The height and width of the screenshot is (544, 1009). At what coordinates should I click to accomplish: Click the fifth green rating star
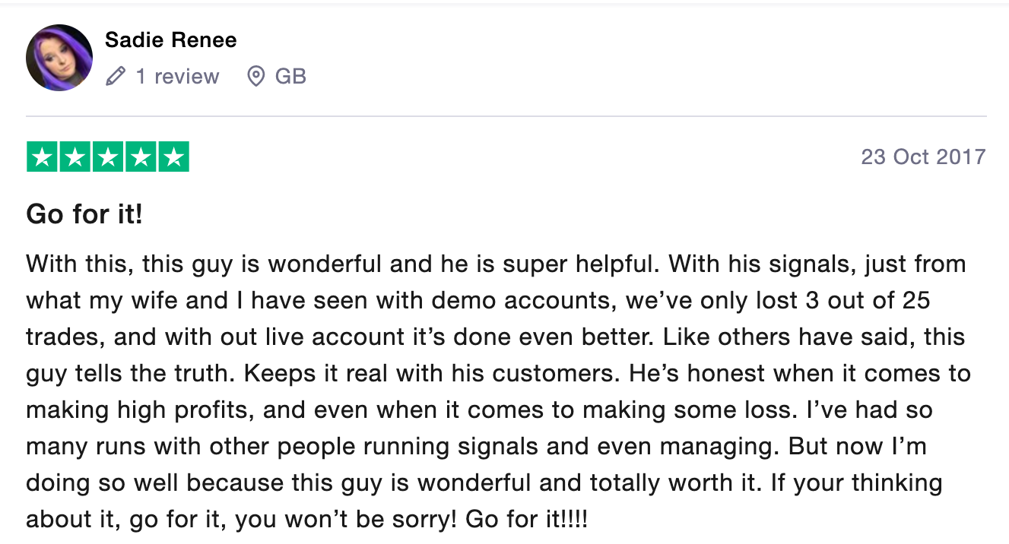point(173,157)
